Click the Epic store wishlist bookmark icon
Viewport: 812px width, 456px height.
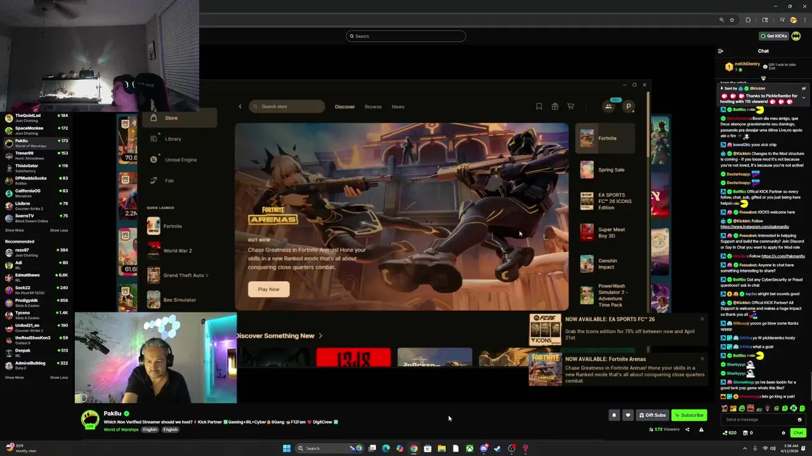coord(539,106)
